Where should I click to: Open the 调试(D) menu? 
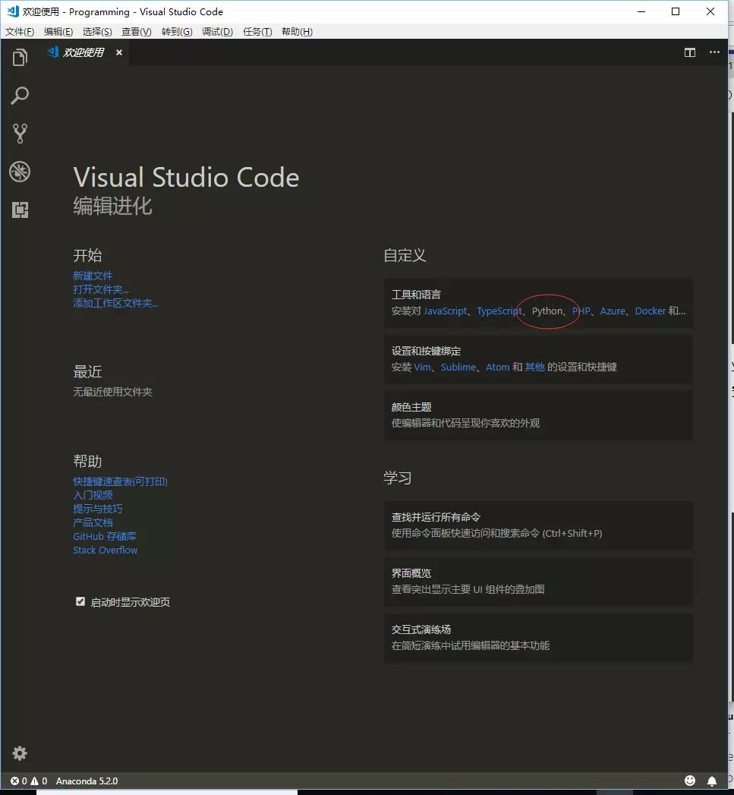[217, 32]
